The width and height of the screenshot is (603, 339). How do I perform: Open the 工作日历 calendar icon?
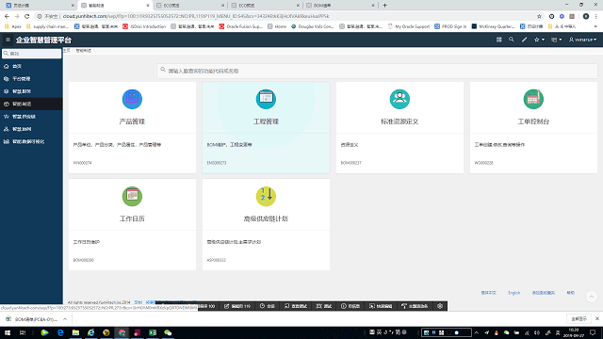point(132,196)
